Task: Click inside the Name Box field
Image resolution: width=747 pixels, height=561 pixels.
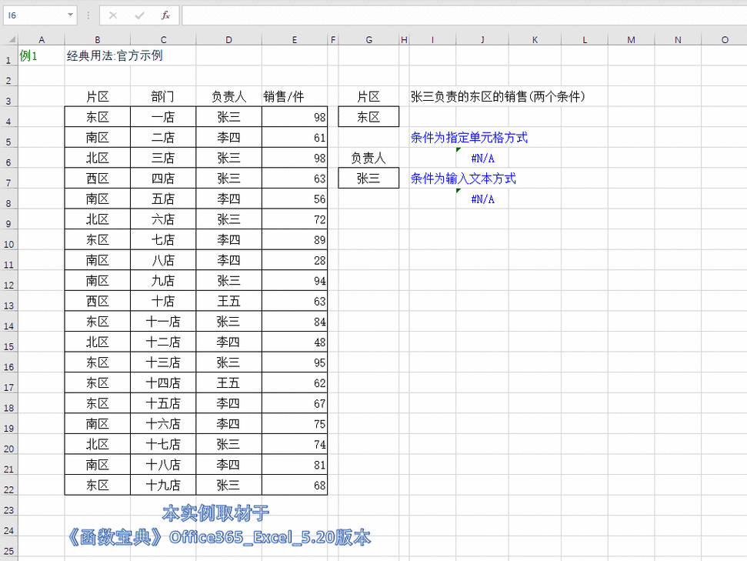Action: [x=35, y=15]
